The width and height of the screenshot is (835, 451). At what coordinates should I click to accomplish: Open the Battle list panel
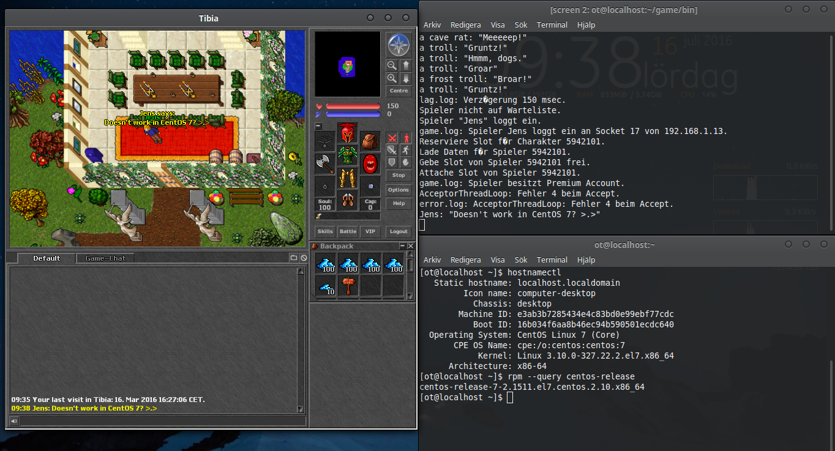(348, 232)
